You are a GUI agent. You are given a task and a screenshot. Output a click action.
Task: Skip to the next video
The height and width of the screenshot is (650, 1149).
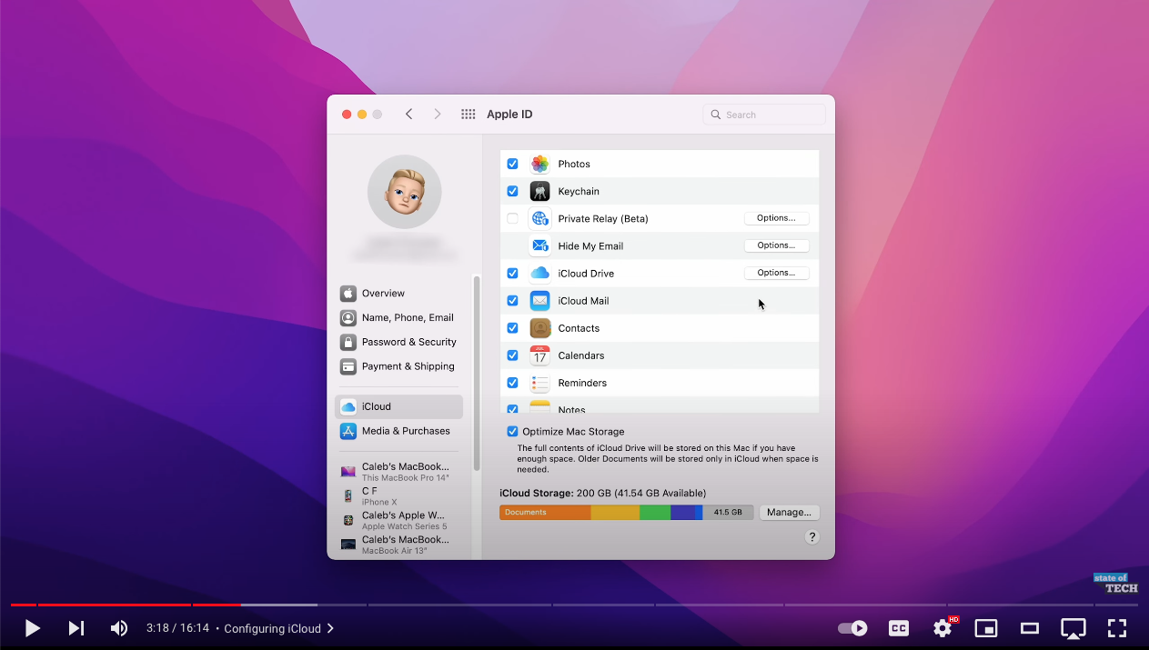coord(76,628)
